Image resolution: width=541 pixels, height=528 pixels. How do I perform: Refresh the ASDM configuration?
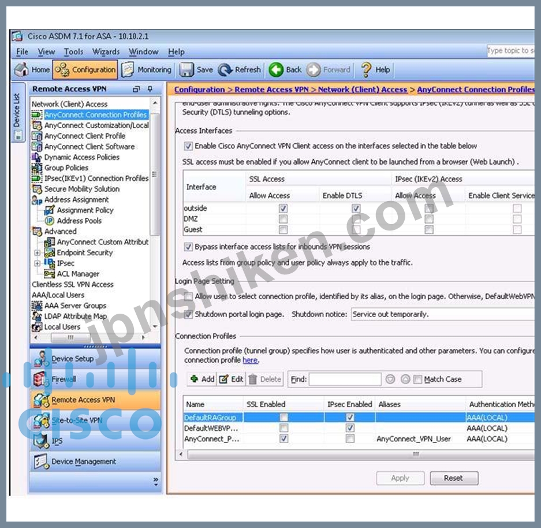pyautogui.click(x=240, y=70)
